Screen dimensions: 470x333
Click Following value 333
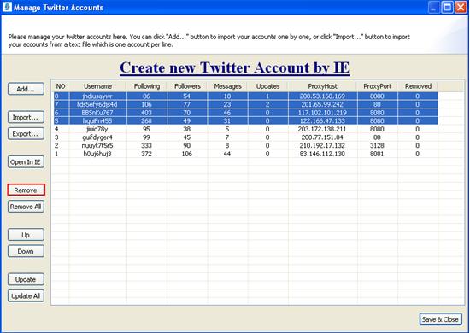(x=146, y=145)
